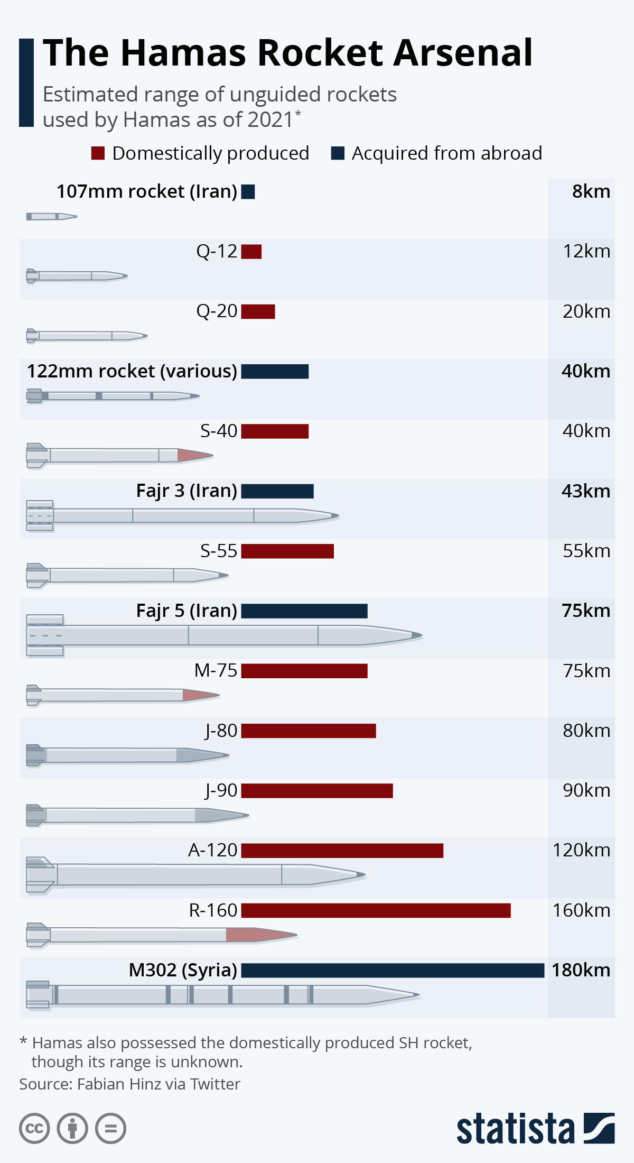Viewport: 634px width, 1163px height.
Task: Click the Fajr 5 rocket illustration
Action: point(224,635)
